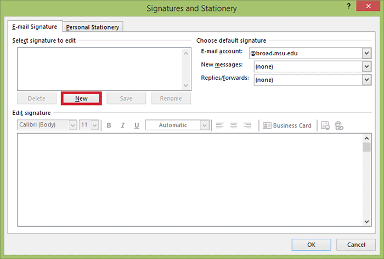Click inside the Edit signature text area

(190, 180)
